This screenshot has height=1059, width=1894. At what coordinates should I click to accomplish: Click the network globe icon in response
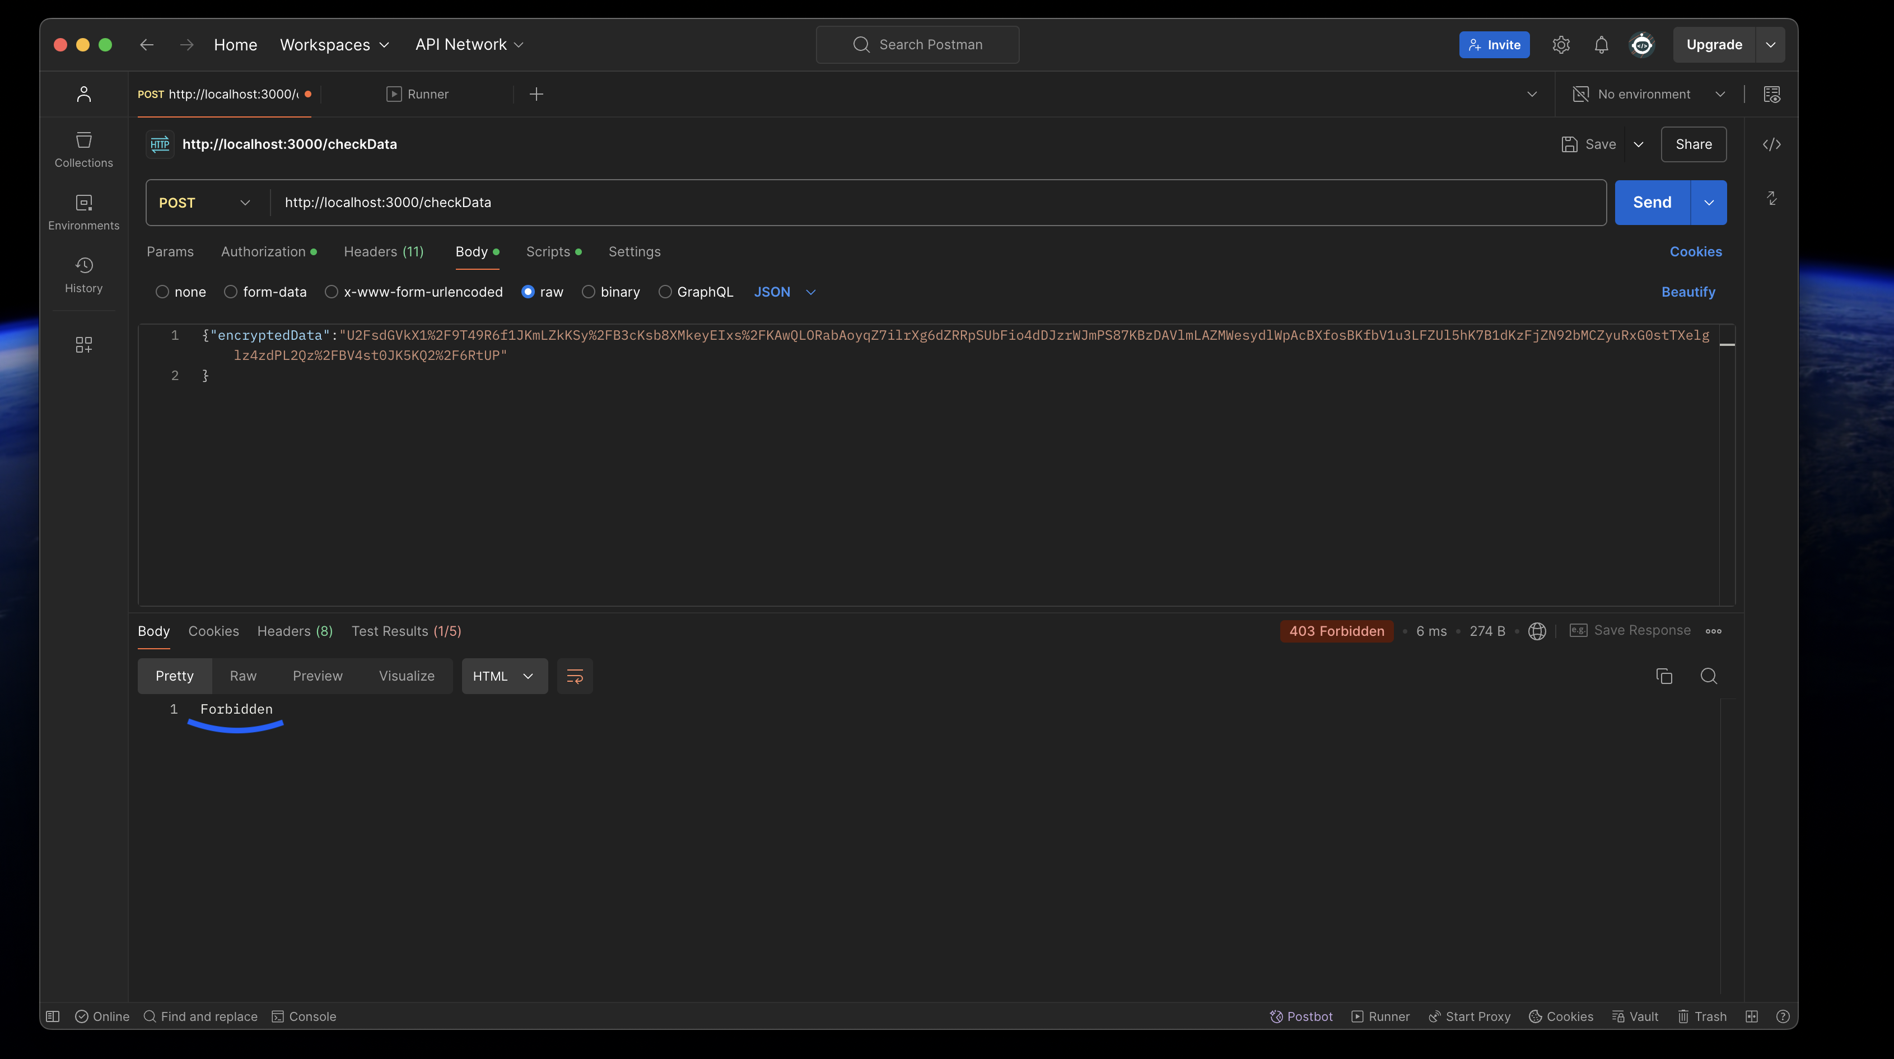[x=1537, y=631]
